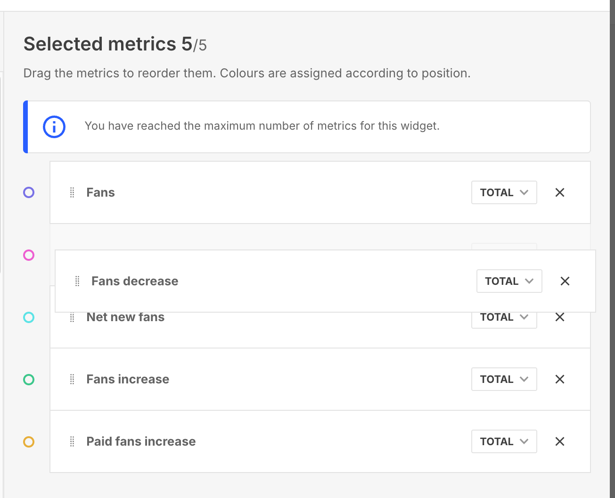Select the Paid fans increase metric label
Viewport: 615px width, 498px height.
[x=141, y=441]
